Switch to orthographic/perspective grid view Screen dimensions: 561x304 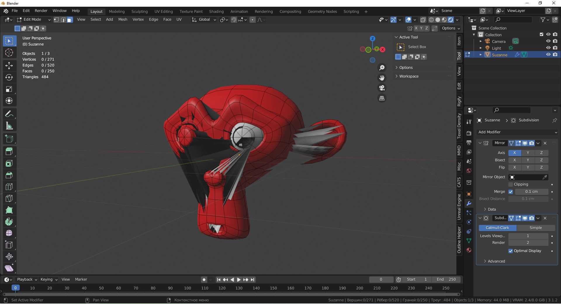pyautogui.click(x=382, y=98)
